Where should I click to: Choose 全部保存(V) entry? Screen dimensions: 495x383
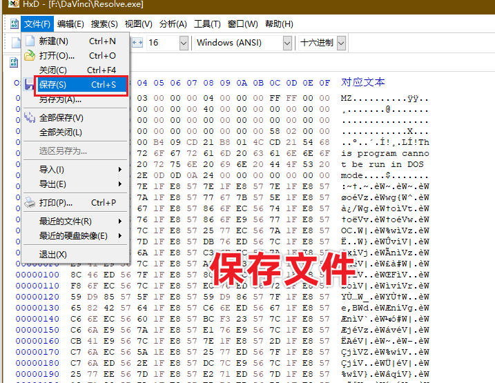pos(76,118)
